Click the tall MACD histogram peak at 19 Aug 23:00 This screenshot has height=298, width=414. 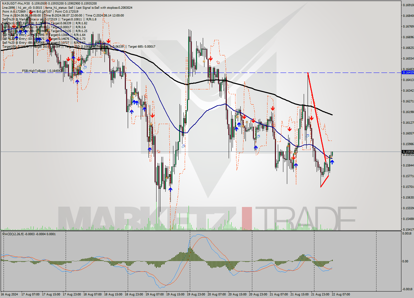pyautogui.click(x=190, y=254)
